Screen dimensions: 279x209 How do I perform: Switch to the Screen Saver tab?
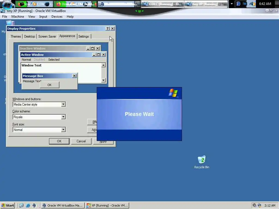(47, 36)
